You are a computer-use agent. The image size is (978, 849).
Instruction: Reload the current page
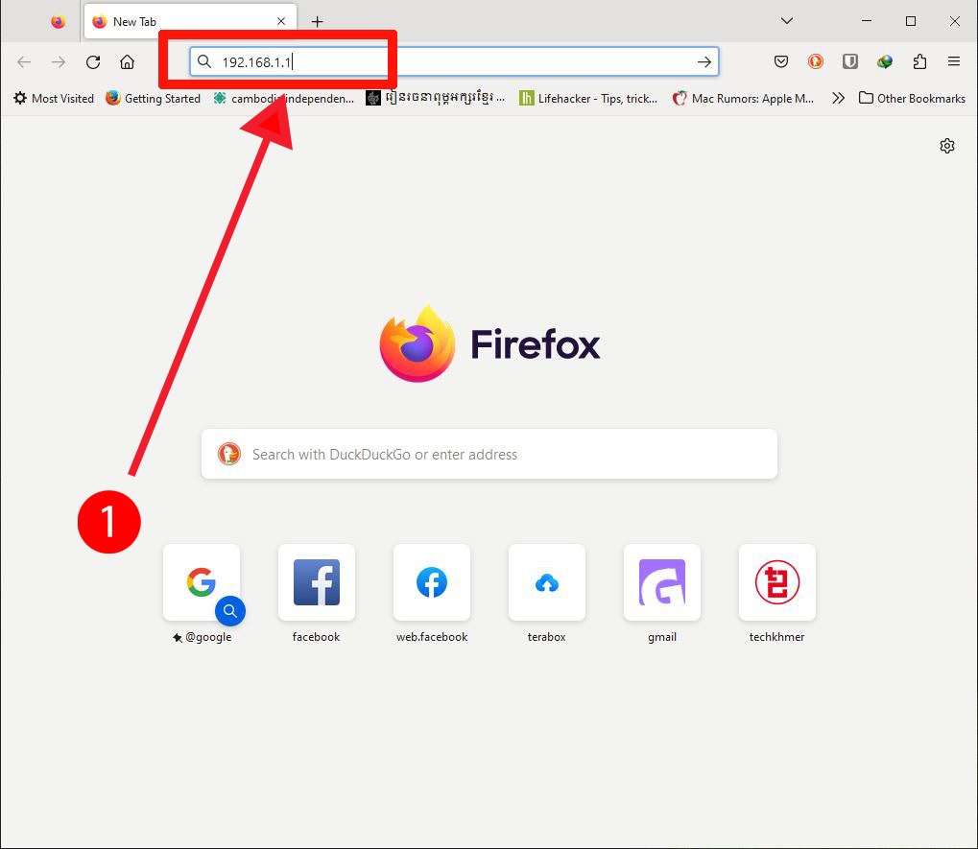93,61
